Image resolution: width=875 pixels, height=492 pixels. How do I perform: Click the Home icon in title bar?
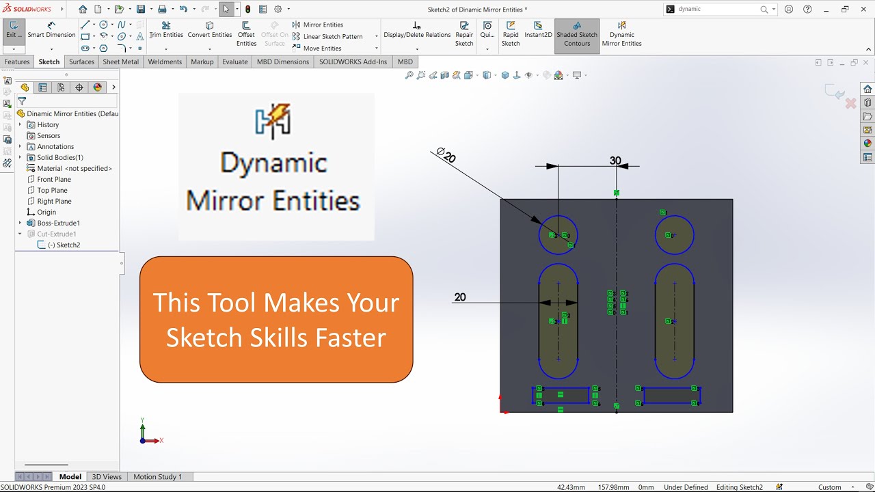tap(83, 10)
